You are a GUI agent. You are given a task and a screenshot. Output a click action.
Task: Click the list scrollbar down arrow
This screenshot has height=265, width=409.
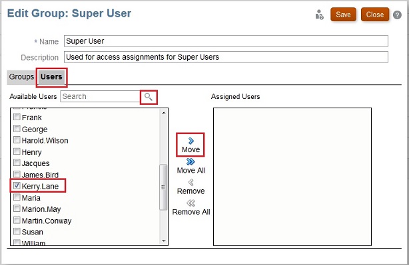[x=164, y=241]
